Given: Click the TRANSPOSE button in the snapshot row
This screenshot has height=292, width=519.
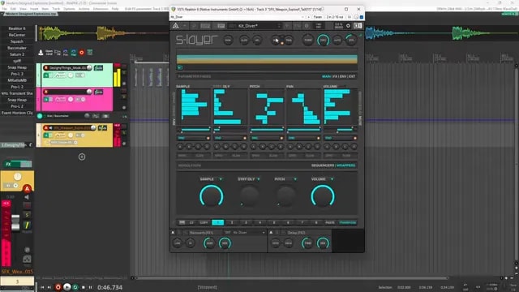Looking at the screenshot, I should [348, 222].
